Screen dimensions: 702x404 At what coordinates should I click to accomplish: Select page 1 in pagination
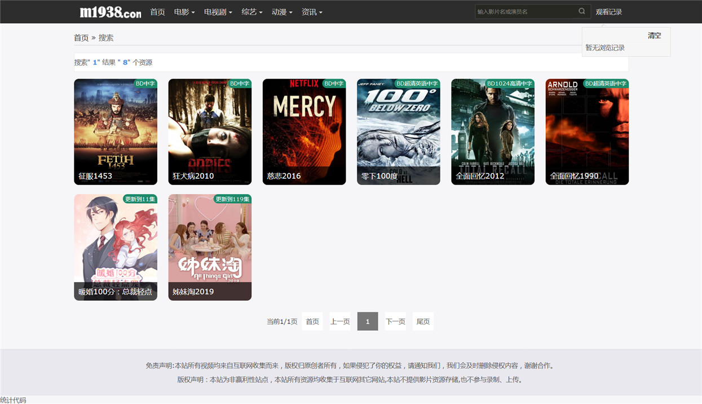368,322
